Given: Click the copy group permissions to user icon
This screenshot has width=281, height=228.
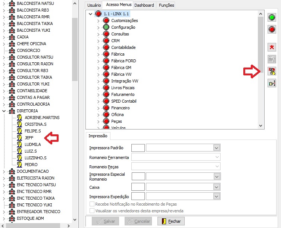Looking at the screenshot, I should (x=272, y=71).
